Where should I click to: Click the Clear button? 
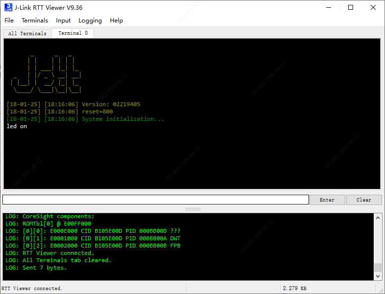point(363,200)
